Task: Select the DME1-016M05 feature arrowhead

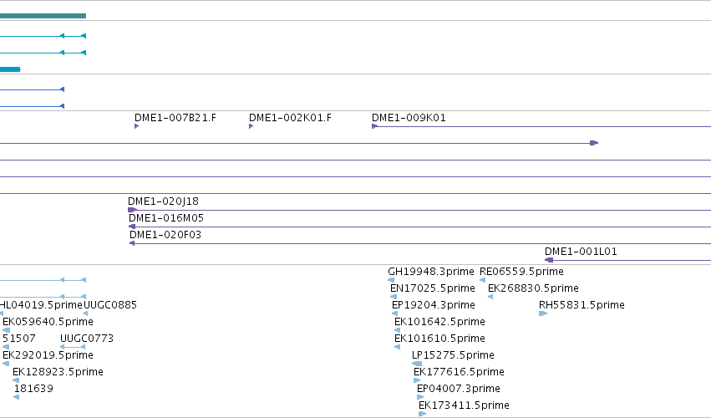Action: [x=132, y=227]
